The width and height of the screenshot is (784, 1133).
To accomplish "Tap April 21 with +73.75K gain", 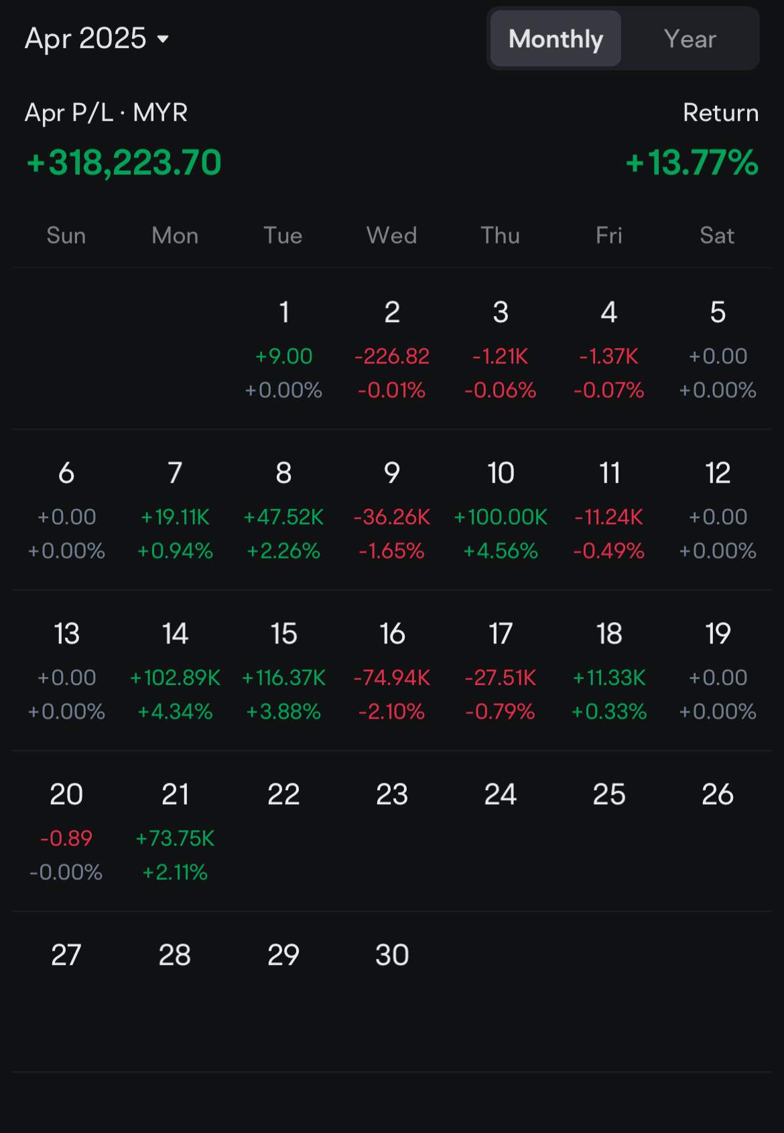I will (175, 832).
